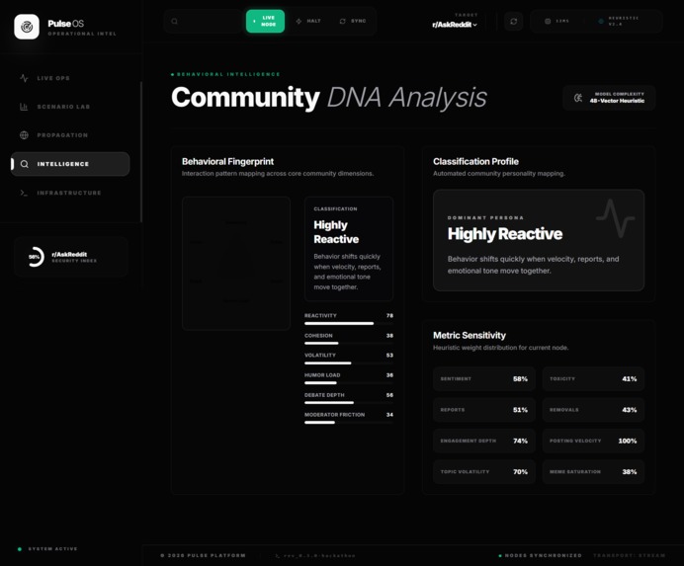Click the Metric Sensitivity heading
The image size is (684, 566).
coord(470,335)
